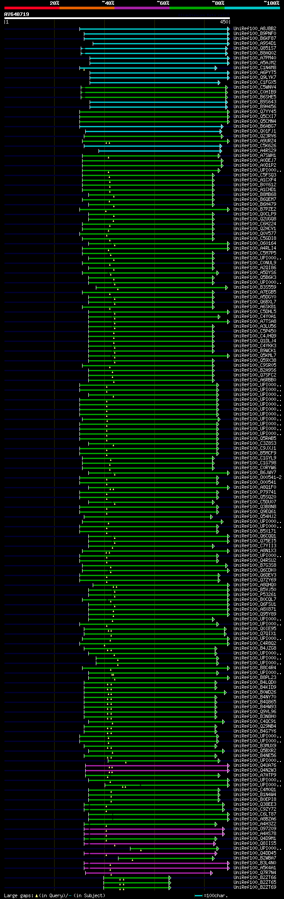This screenshot has width=284, height=899.
Task: Click the short green alignment bar for UniRef100_B2ZT66
Action: click(x=137, y=877)
